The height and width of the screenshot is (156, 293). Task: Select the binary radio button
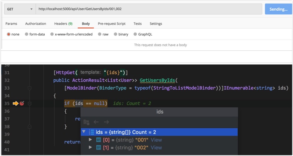point(115,34)
